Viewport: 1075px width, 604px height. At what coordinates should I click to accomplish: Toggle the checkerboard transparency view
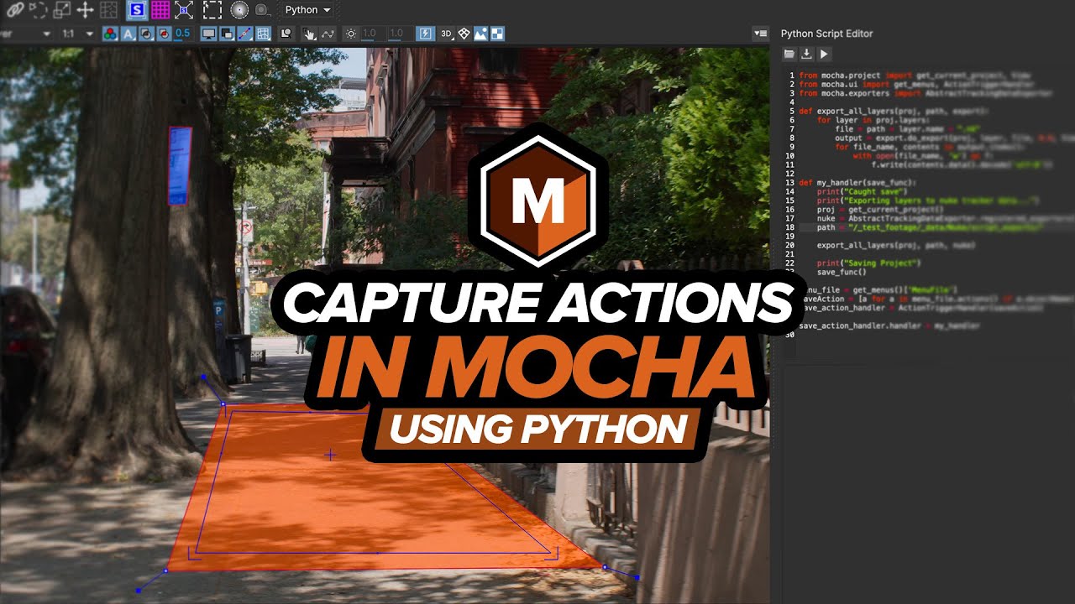pyautogui.click(x=498, y=34)
